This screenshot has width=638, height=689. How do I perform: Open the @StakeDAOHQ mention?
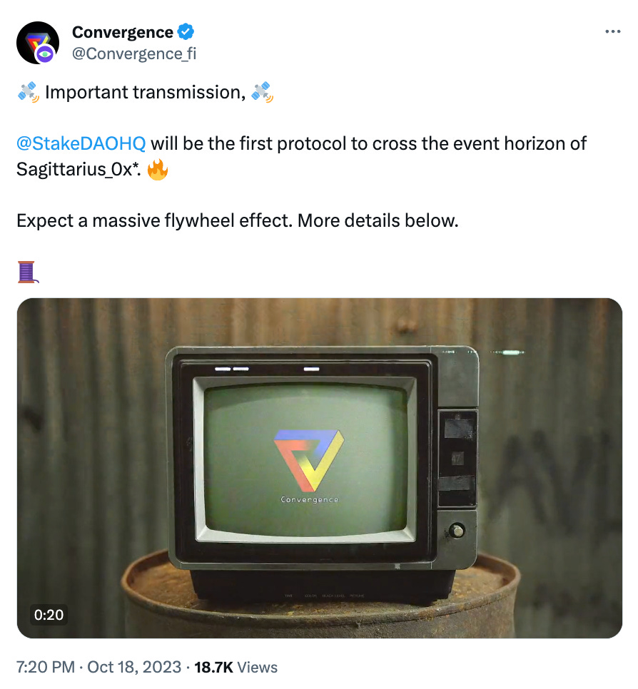[81, 143]
